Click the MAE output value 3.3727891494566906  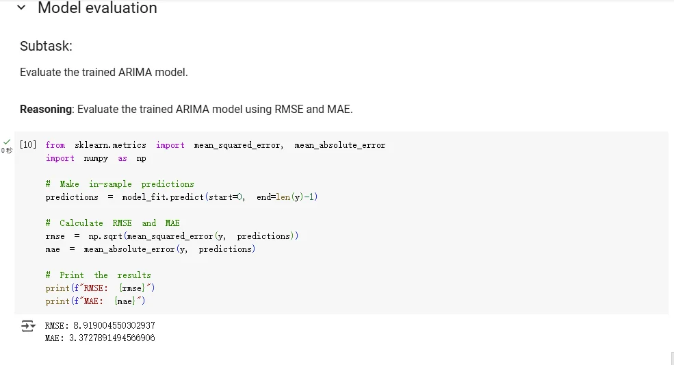112,338
